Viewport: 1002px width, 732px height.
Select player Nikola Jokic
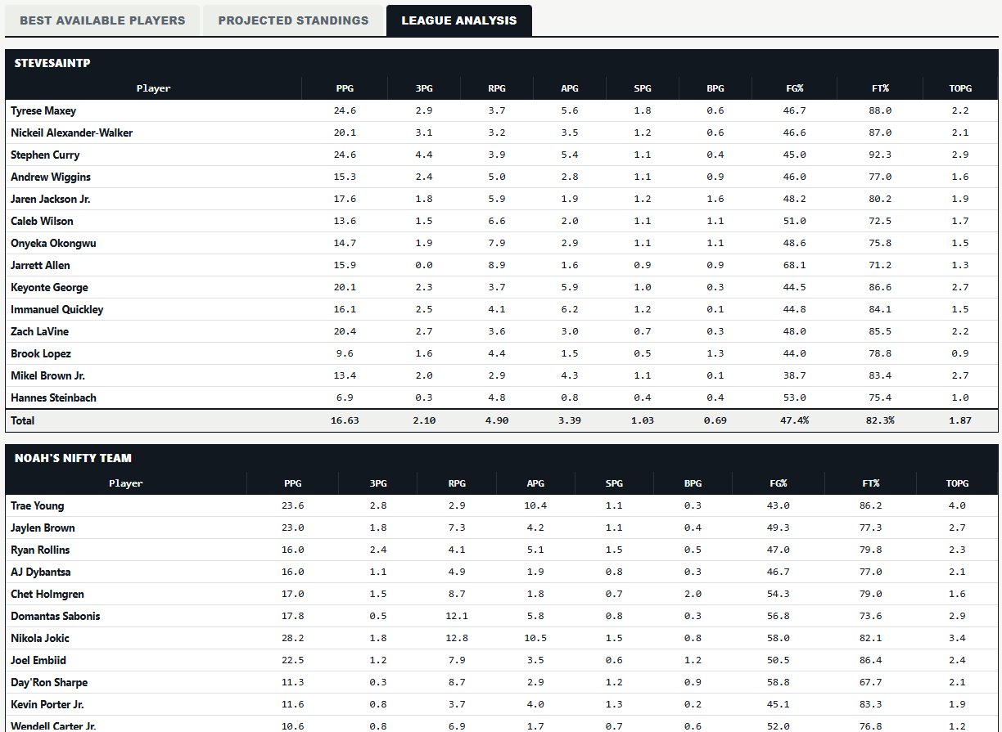[40, 638]
